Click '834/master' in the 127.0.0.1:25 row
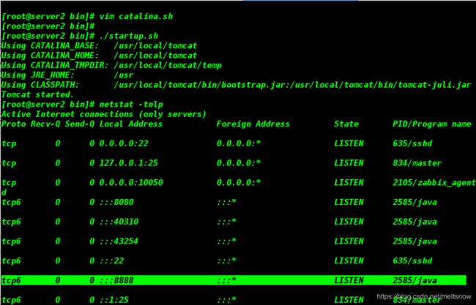 417,163
